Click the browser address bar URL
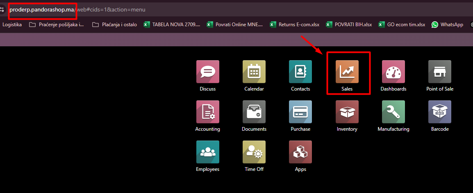The image size is (473, 193). [77, 10]
